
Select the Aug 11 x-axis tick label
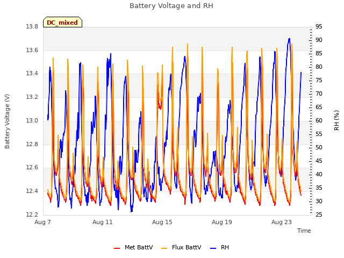tap(103, 222)
